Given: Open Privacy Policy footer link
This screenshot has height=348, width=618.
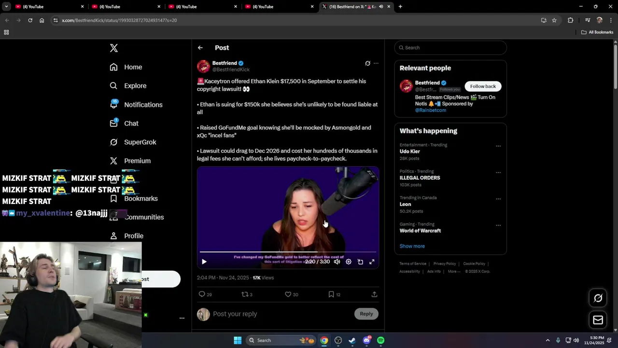Looking at the screenshot, I should (445, 263).
